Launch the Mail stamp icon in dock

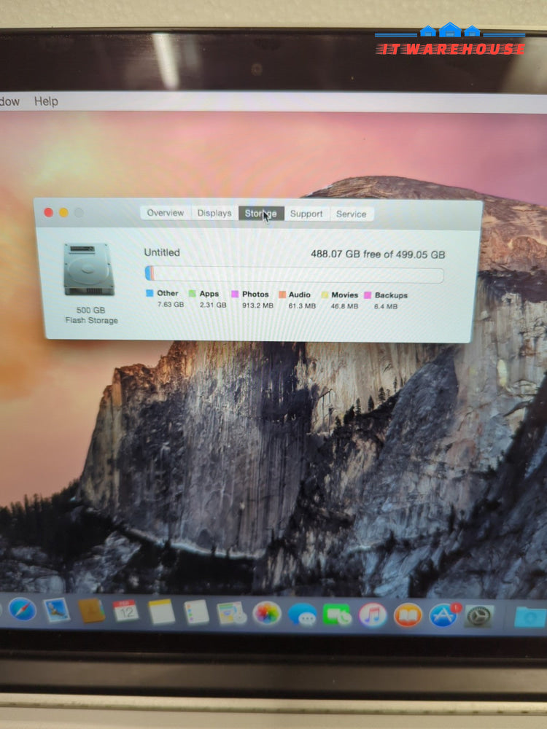tap(56, 609)
